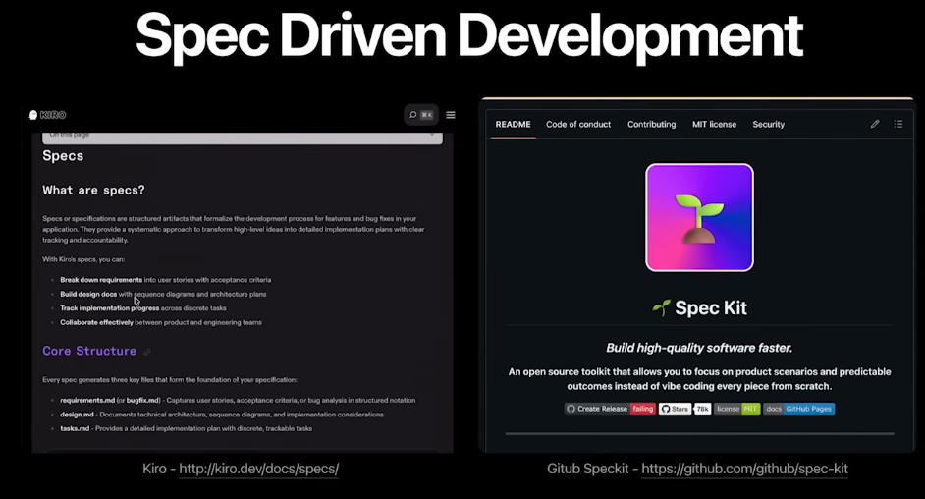
Task: Click the docs GitHub Pages badge
Action: tap(798, 409)
